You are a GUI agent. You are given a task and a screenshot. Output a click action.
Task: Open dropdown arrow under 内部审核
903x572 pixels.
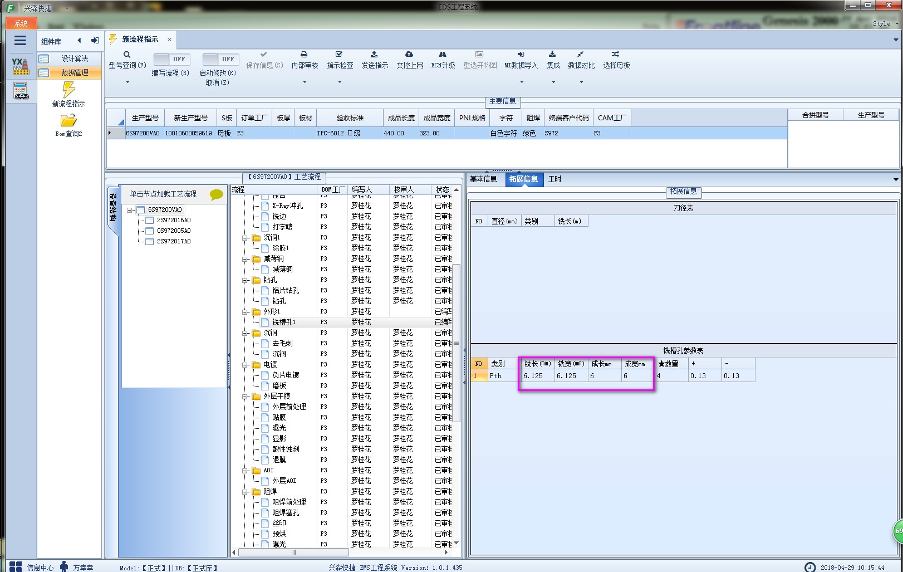305,82
